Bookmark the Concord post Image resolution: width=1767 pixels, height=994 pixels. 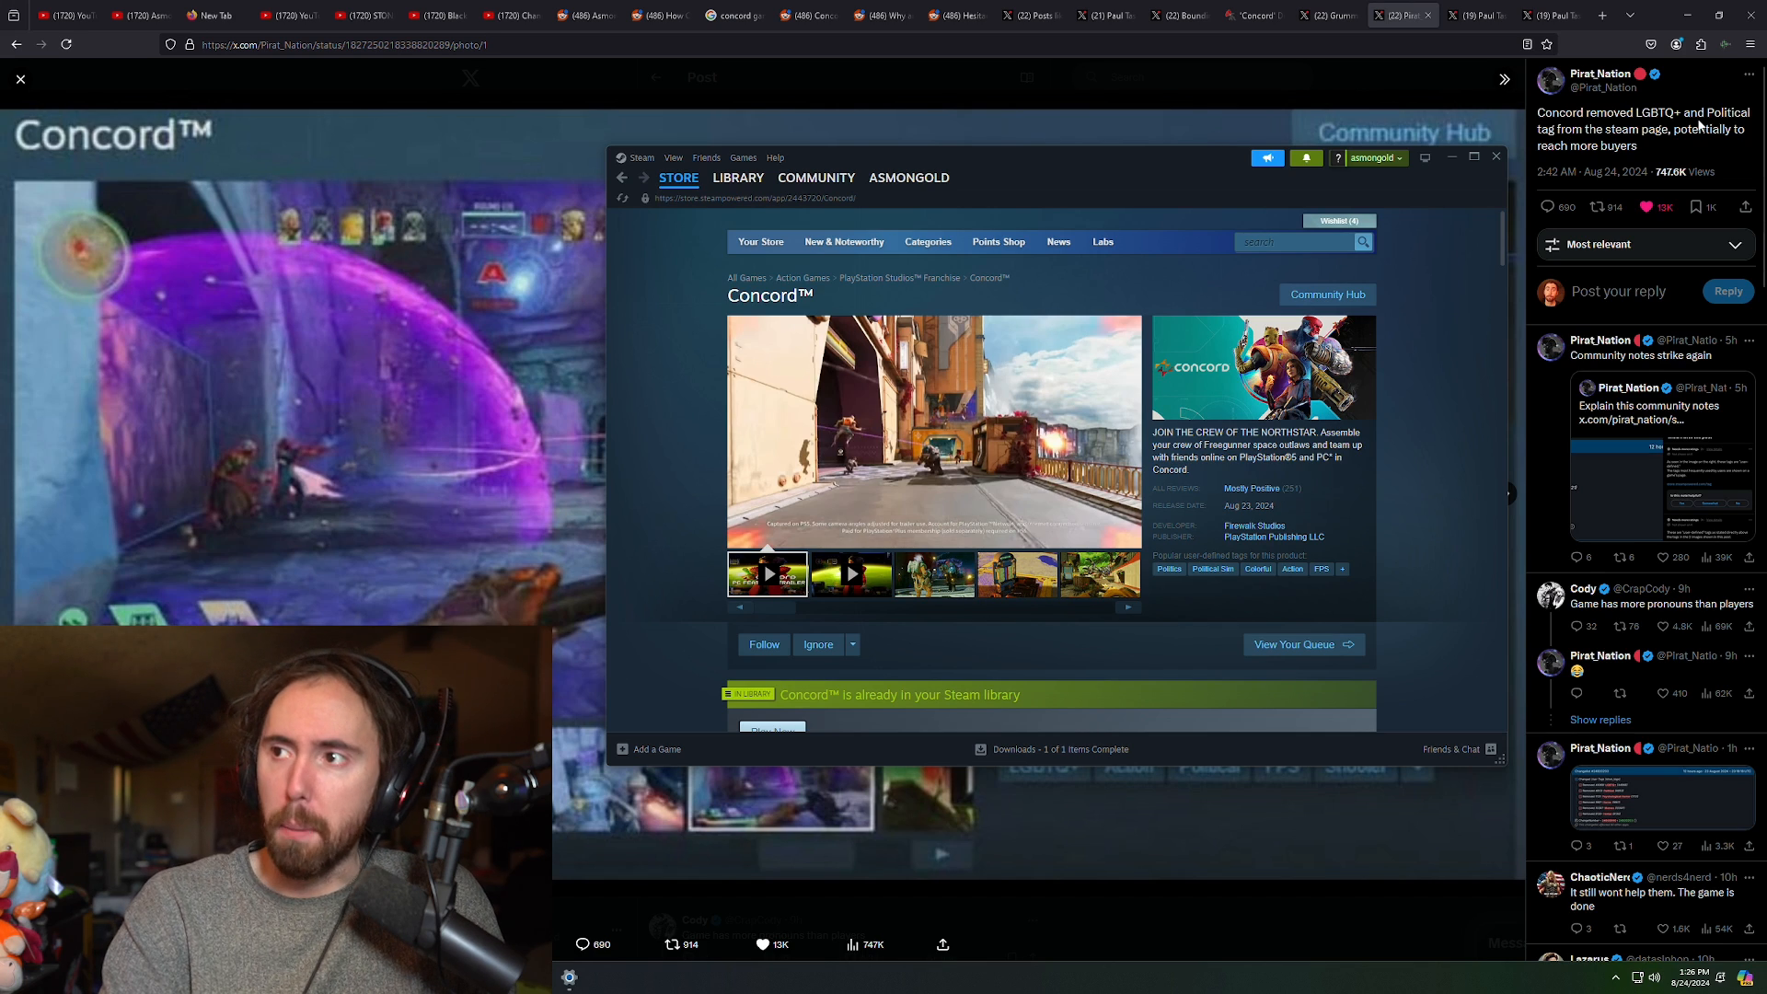tap(1696, 207)
